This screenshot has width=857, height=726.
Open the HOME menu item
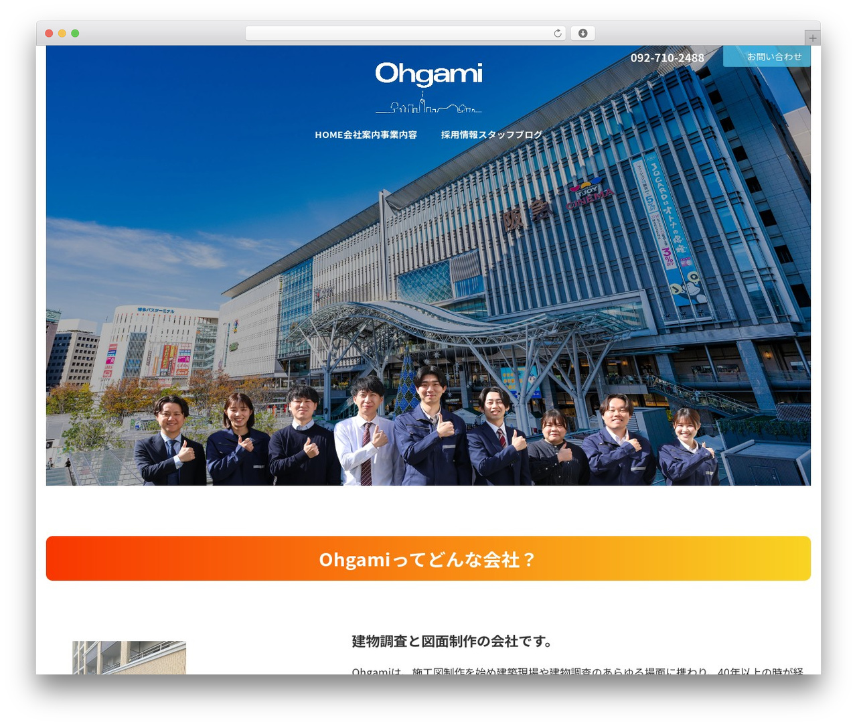[329, 135]
